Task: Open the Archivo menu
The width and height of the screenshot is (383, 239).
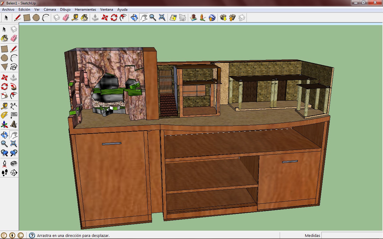Action: coord(8,10)
